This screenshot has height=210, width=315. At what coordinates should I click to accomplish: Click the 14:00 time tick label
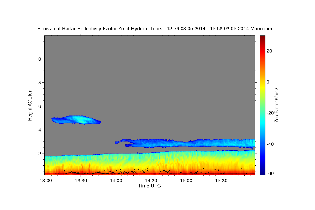click(x=116, y=181)
